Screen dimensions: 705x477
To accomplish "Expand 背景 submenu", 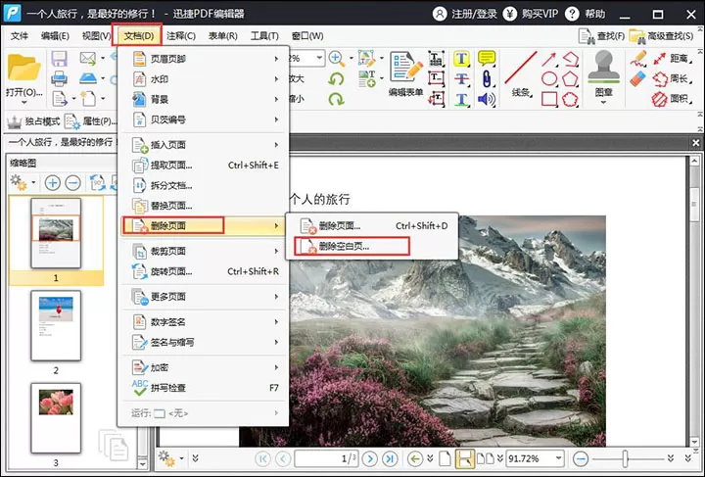I will [205, 99].
